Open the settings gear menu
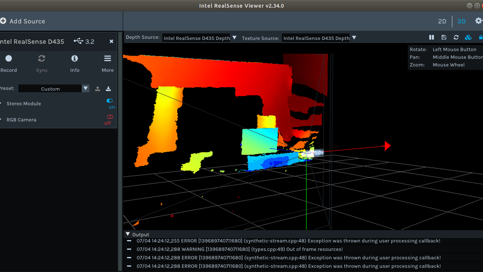The width and height of the screenshot is (483, 272). (x=478, y=21)
